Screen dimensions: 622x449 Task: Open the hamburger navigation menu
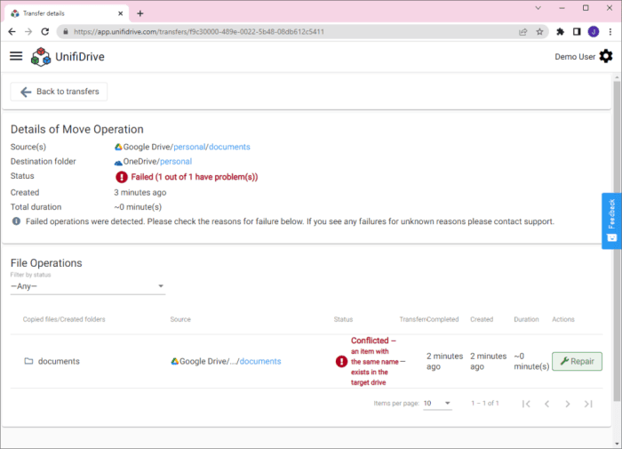[16, 56]
